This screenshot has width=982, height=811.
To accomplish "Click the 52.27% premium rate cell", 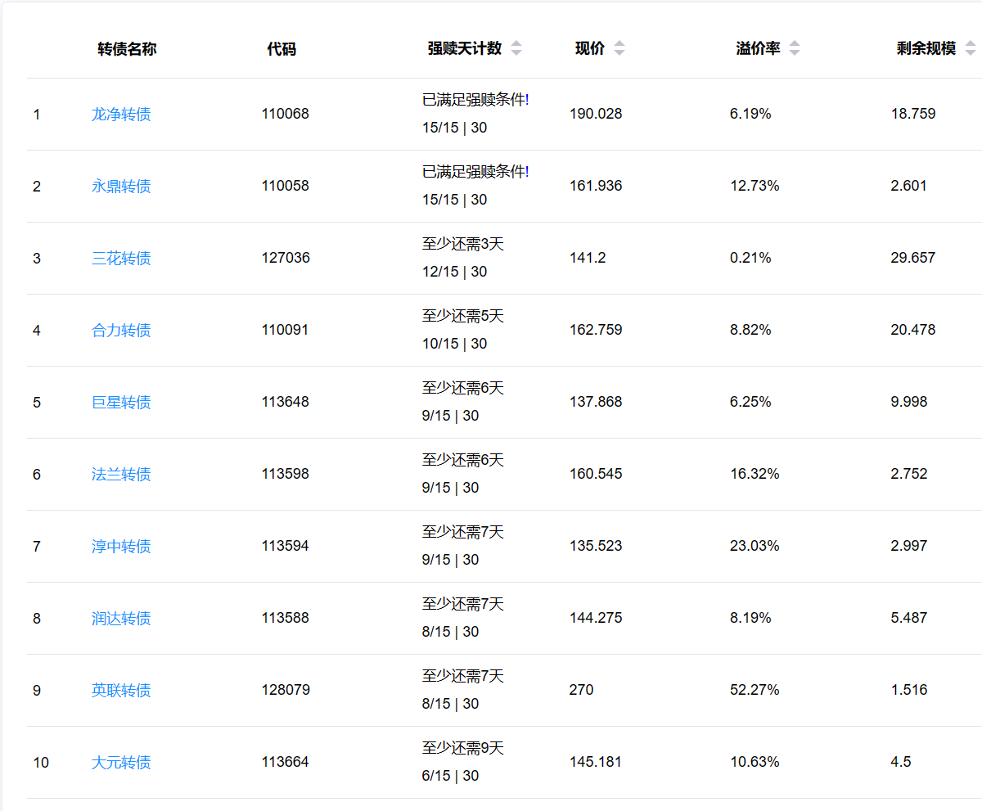I will (x=755, y=691).
